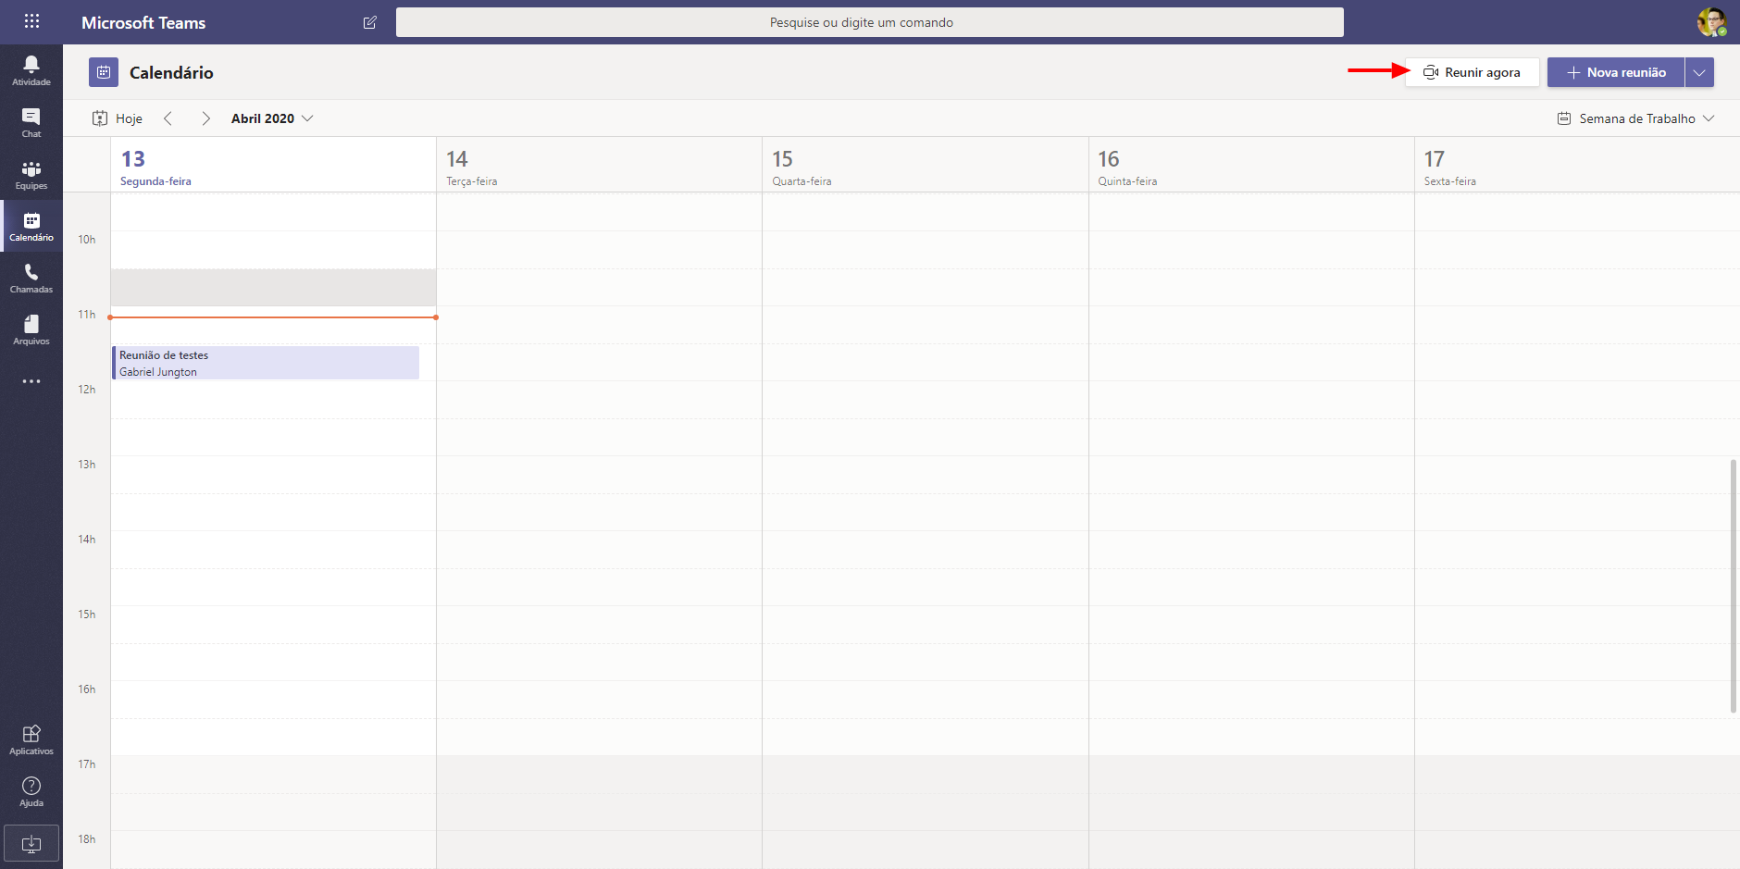Open the Equipes sidebar icon
Image resolution: width=1740 pixels, height=869 pixels.
click(31, 174)
